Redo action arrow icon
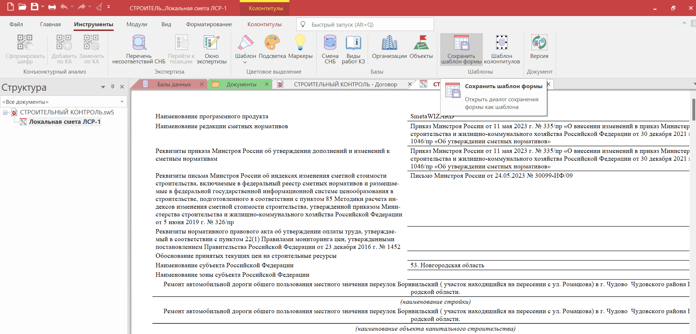Image resolution: width=696 pixels, height=334 pixels. coord(82,7)
